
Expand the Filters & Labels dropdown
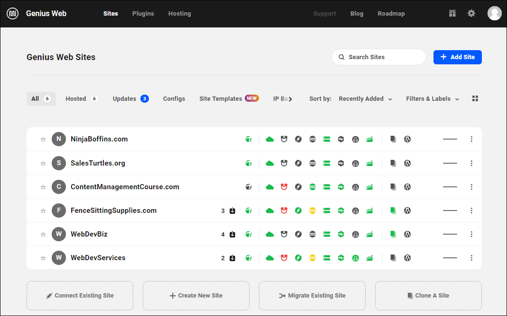(x=433, y=99)
